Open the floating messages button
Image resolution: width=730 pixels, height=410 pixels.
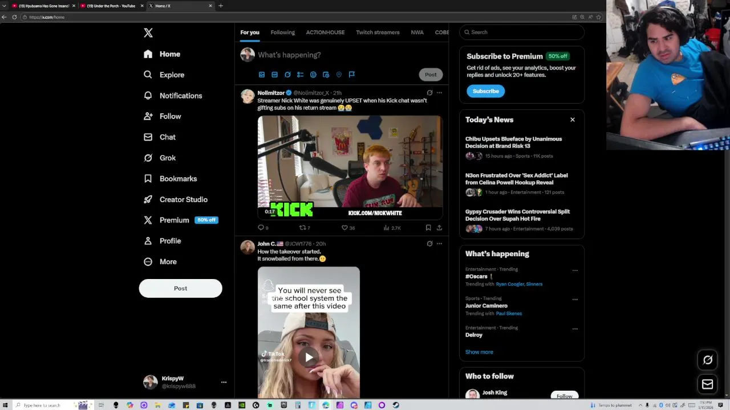[x=708, y=384]
